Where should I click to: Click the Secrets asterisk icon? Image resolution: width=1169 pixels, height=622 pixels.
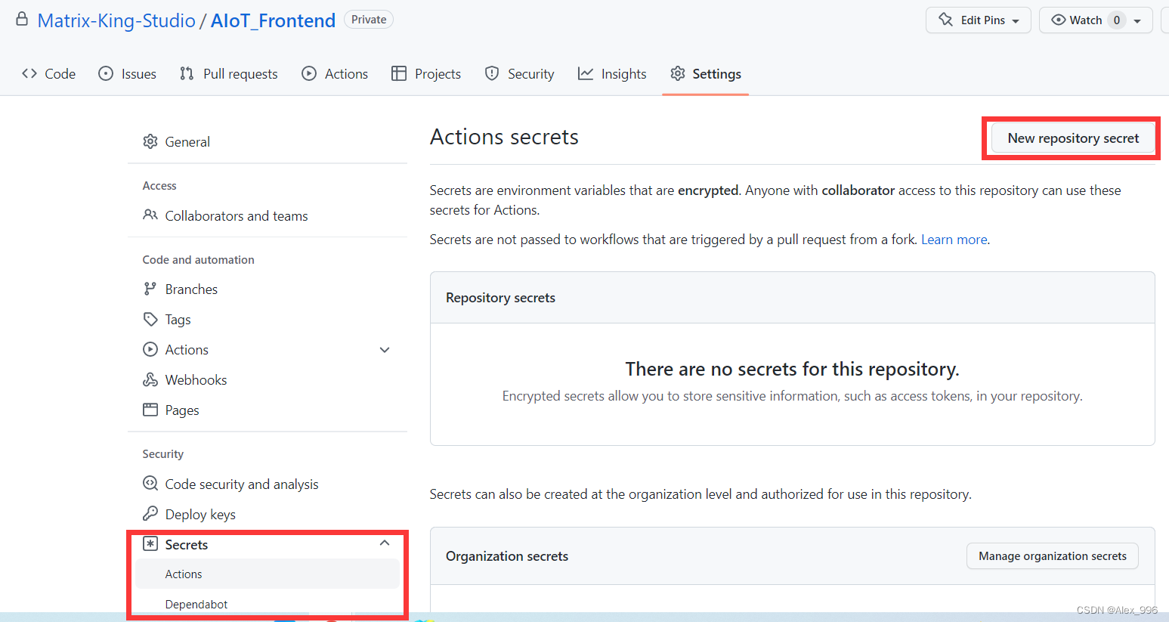click(x=150, y=544)
